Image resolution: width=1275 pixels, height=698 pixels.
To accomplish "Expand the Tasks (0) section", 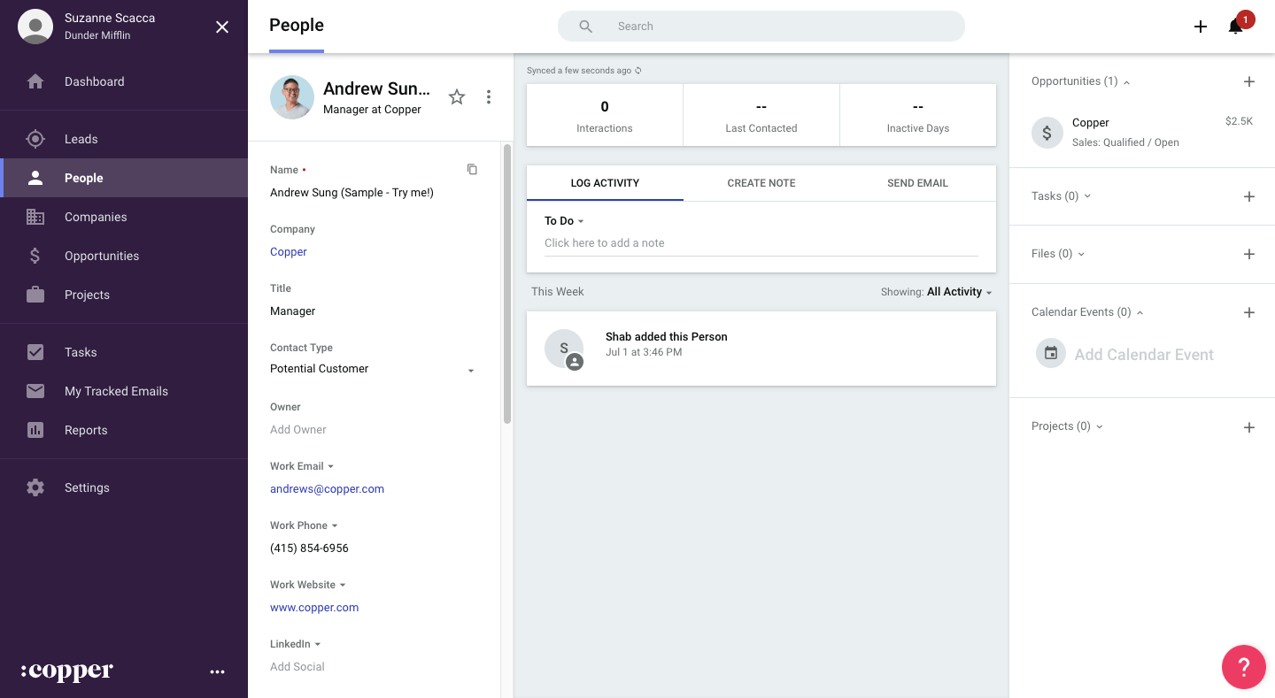I will (x=1087, y=196).
